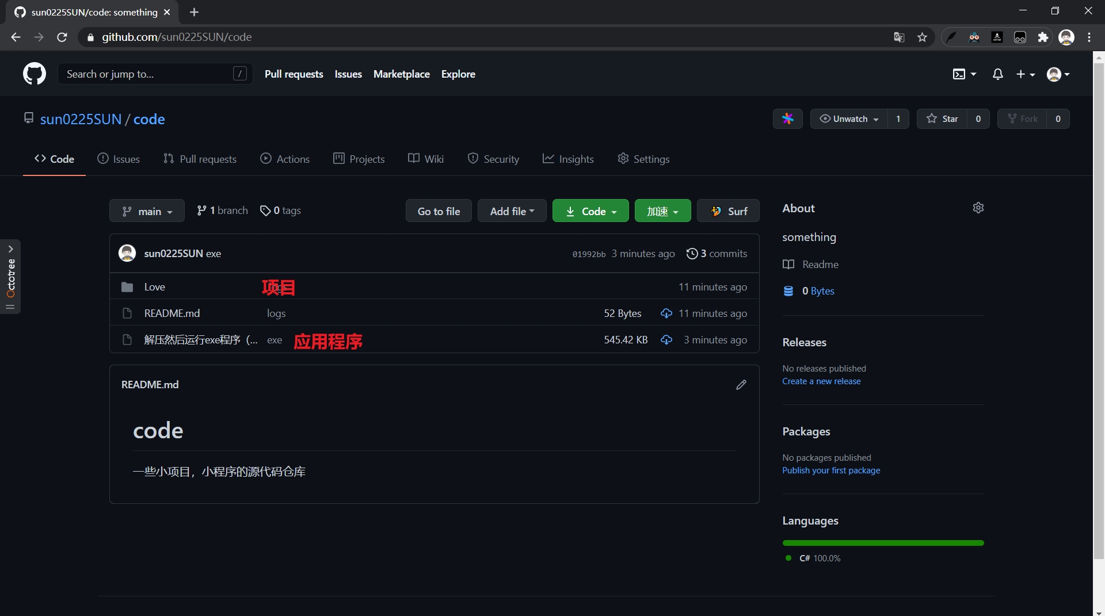Go back in browser history
This screenshot has height=616, width=1105.
(x=16, y=37)
